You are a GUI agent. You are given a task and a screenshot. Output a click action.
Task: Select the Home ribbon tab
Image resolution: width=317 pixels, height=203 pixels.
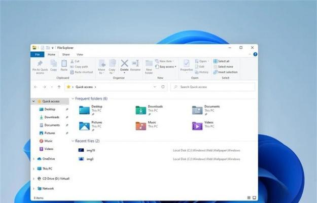coord(51,54)
